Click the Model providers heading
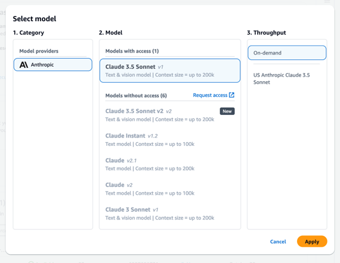340x263 pixels. (39, 51)
